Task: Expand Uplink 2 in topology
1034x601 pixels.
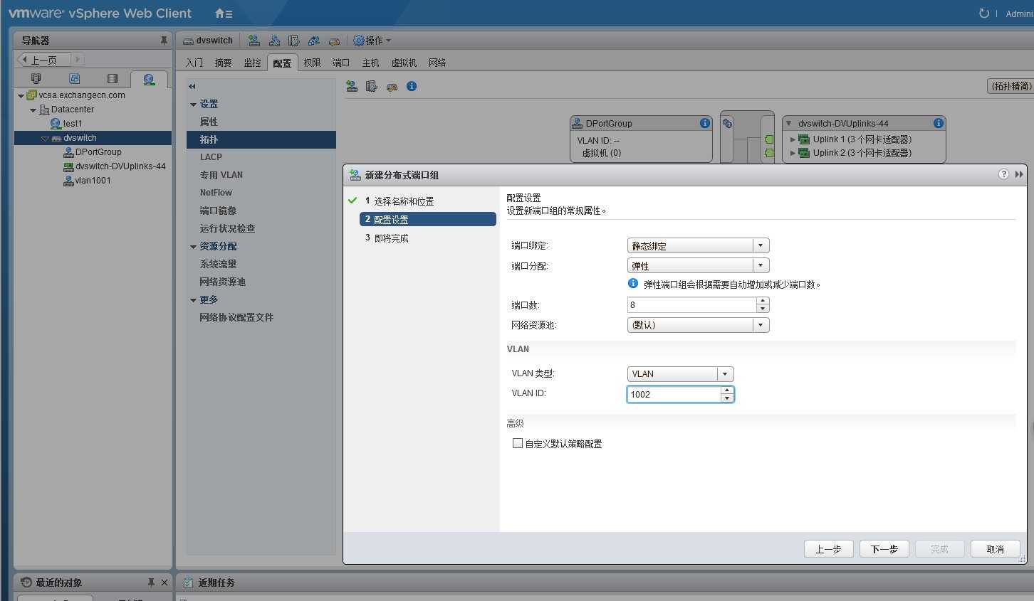Action: tap(793, 153)
